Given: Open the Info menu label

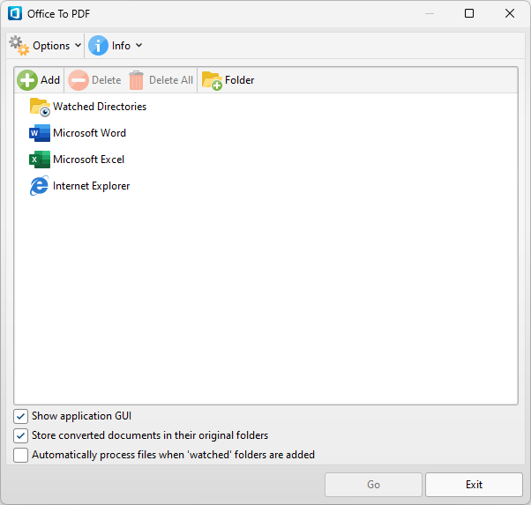Looking at the screenshot, I should pos(121,46).
